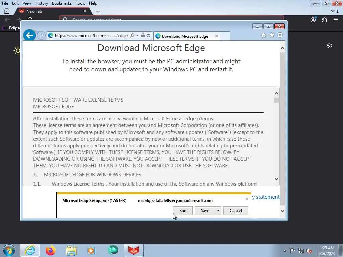Click the taskbar clock showing 11:23 AM
The image size is (343, 257).
coord(326,251)
